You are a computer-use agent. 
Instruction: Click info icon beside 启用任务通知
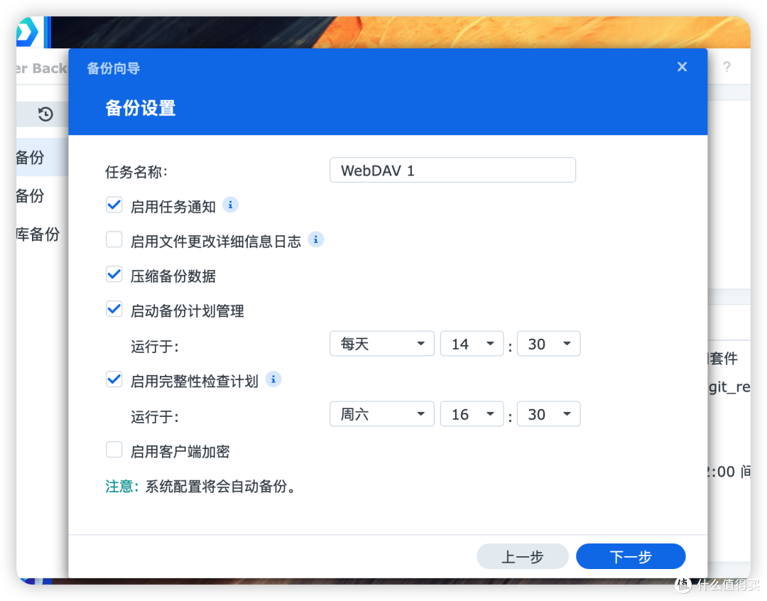pyautogui.click(x=230, y=205)
